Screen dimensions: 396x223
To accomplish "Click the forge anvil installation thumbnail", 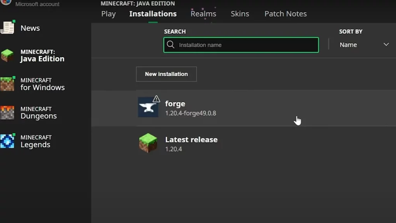I will coord(148,107).
